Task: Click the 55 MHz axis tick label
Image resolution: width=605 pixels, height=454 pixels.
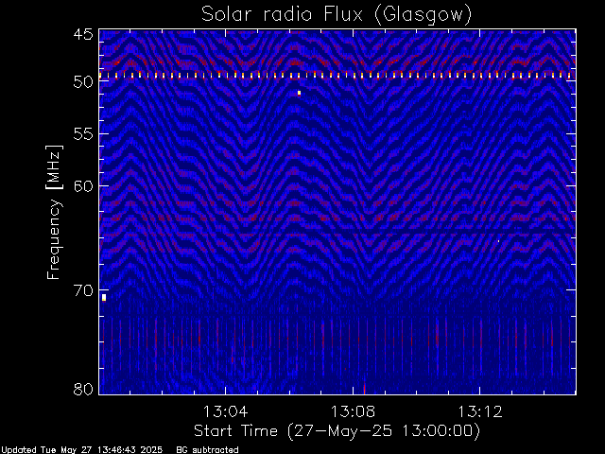Action: coord(83,134)
